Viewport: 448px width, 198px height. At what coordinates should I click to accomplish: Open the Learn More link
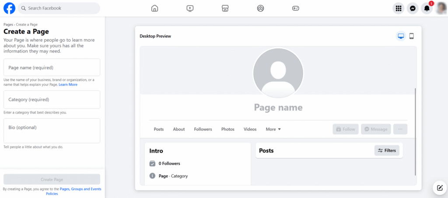(x=68, y=85)
